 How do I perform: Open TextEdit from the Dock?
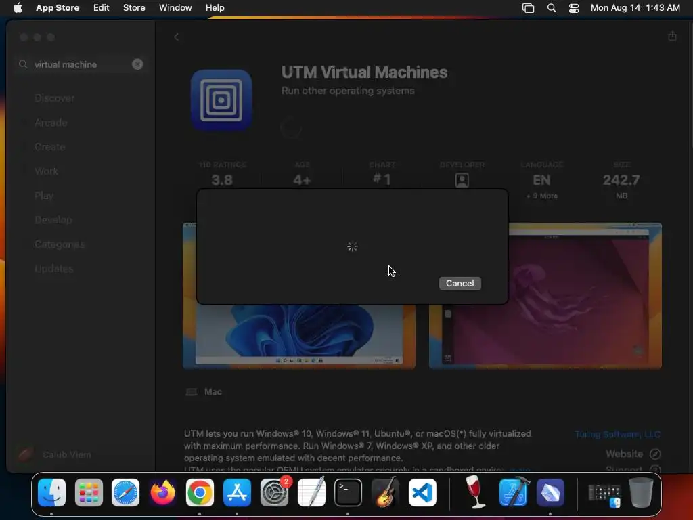[311, 493]
